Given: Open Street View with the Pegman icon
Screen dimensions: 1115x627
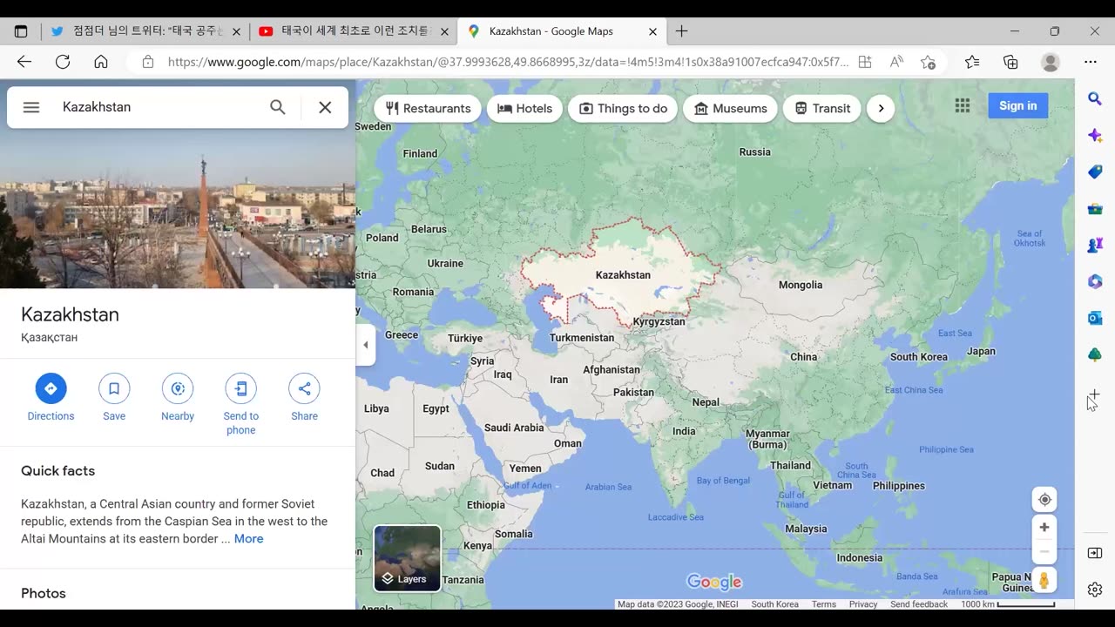Looking at the screenshot, I should coord(1044,580).
